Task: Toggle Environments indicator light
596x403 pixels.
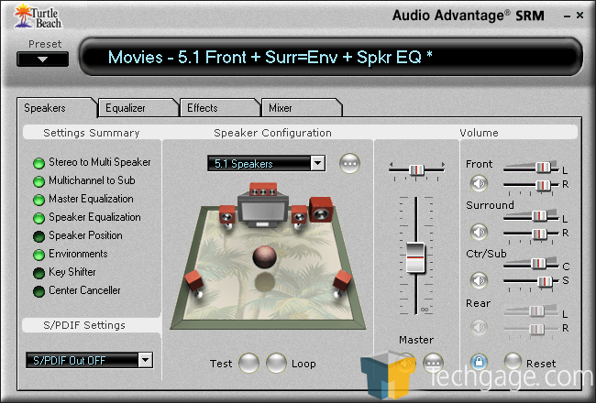Action: 39,255
